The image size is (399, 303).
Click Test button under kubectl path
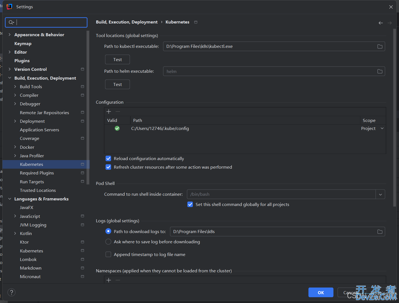(117, 59)
